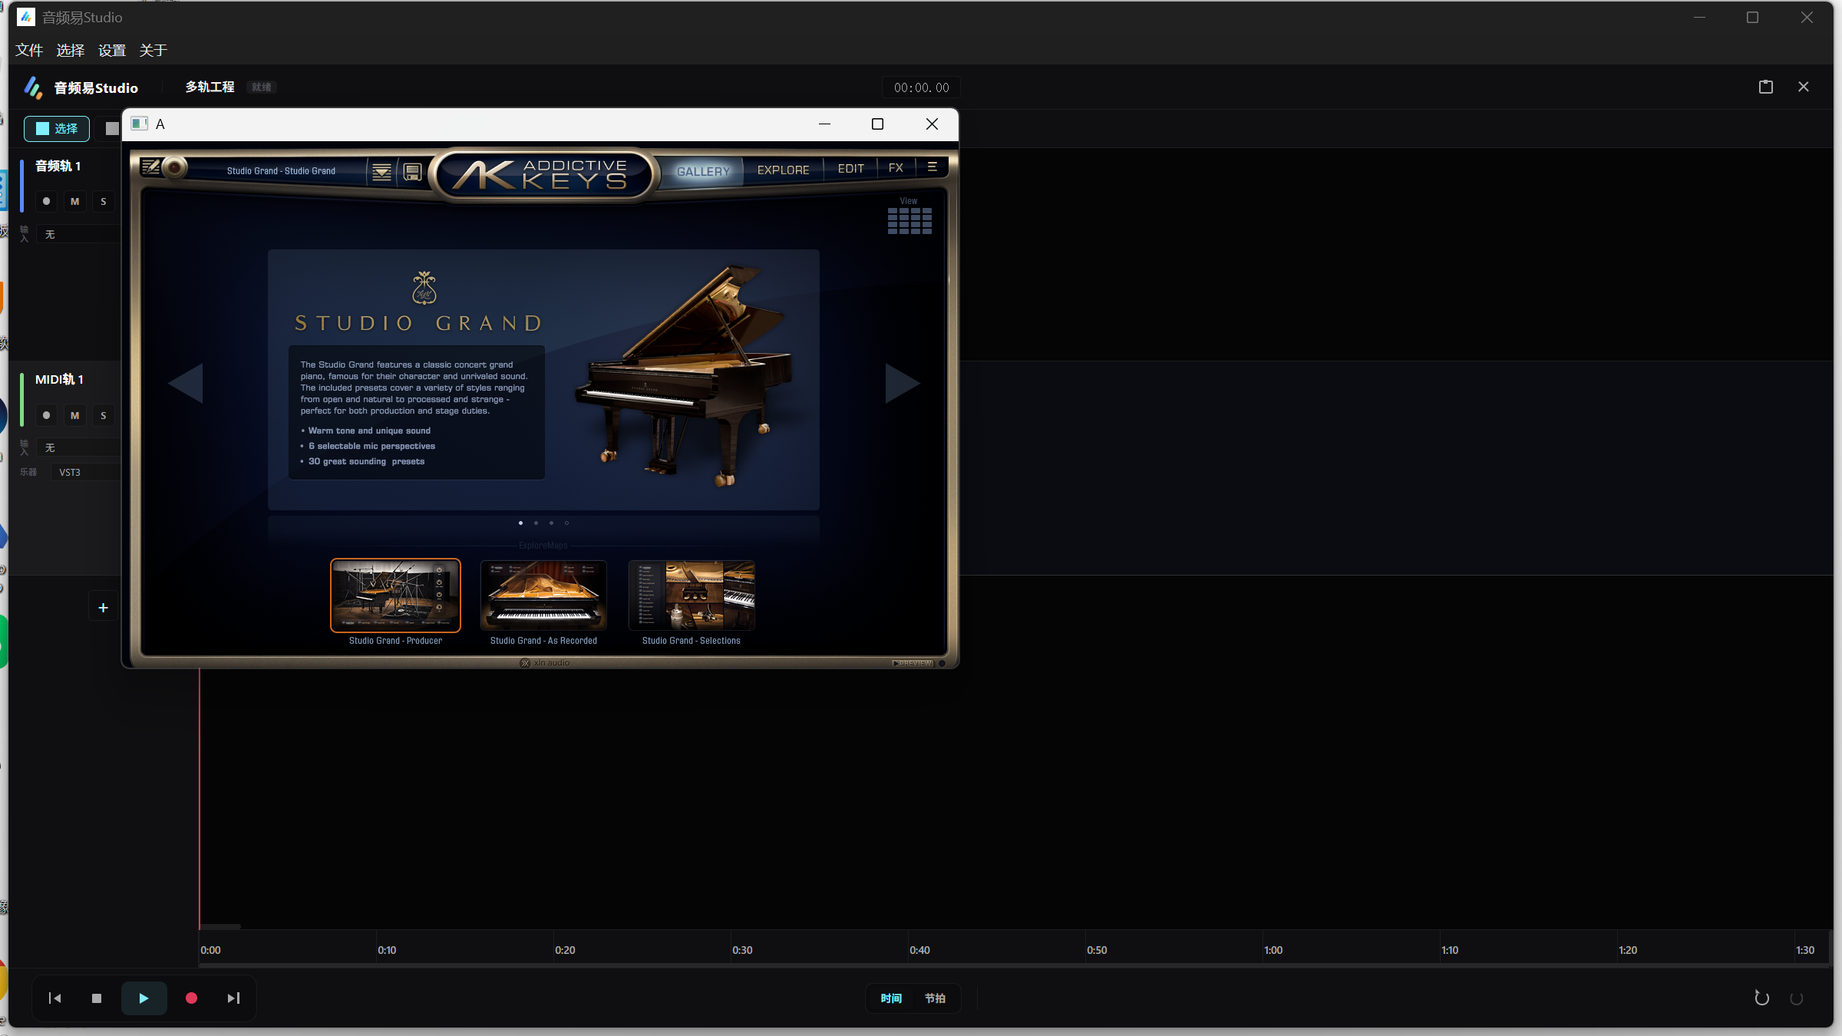Open the 设置 menu
This screenshot has height=1036, width=1842.
[111, 51]
